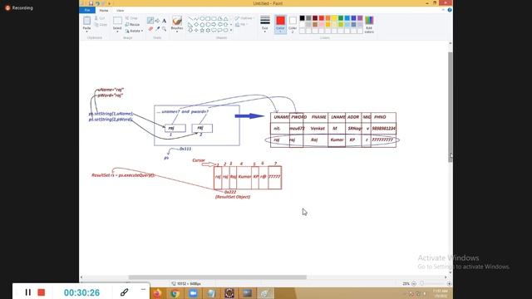Click the Save icon in title bar
The image size is (532, 299).
coord(91,3)
